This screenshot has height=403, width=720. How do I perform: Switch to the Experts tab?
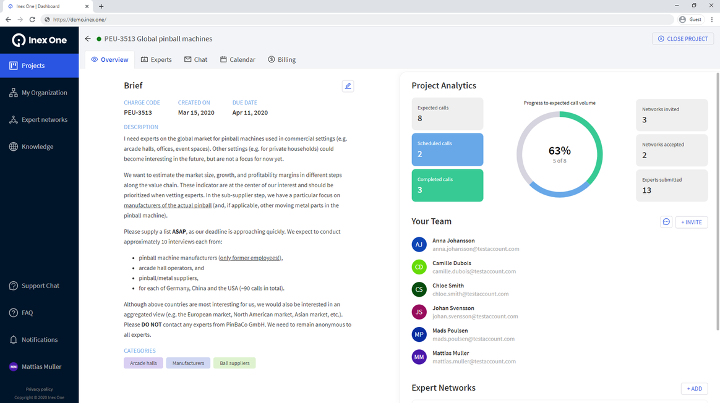point(156,59)
